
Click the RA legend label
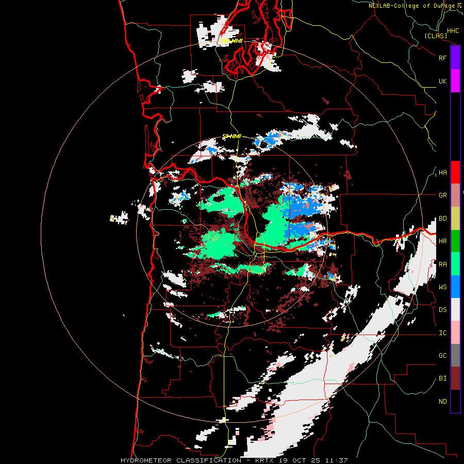tap(443, 264)
